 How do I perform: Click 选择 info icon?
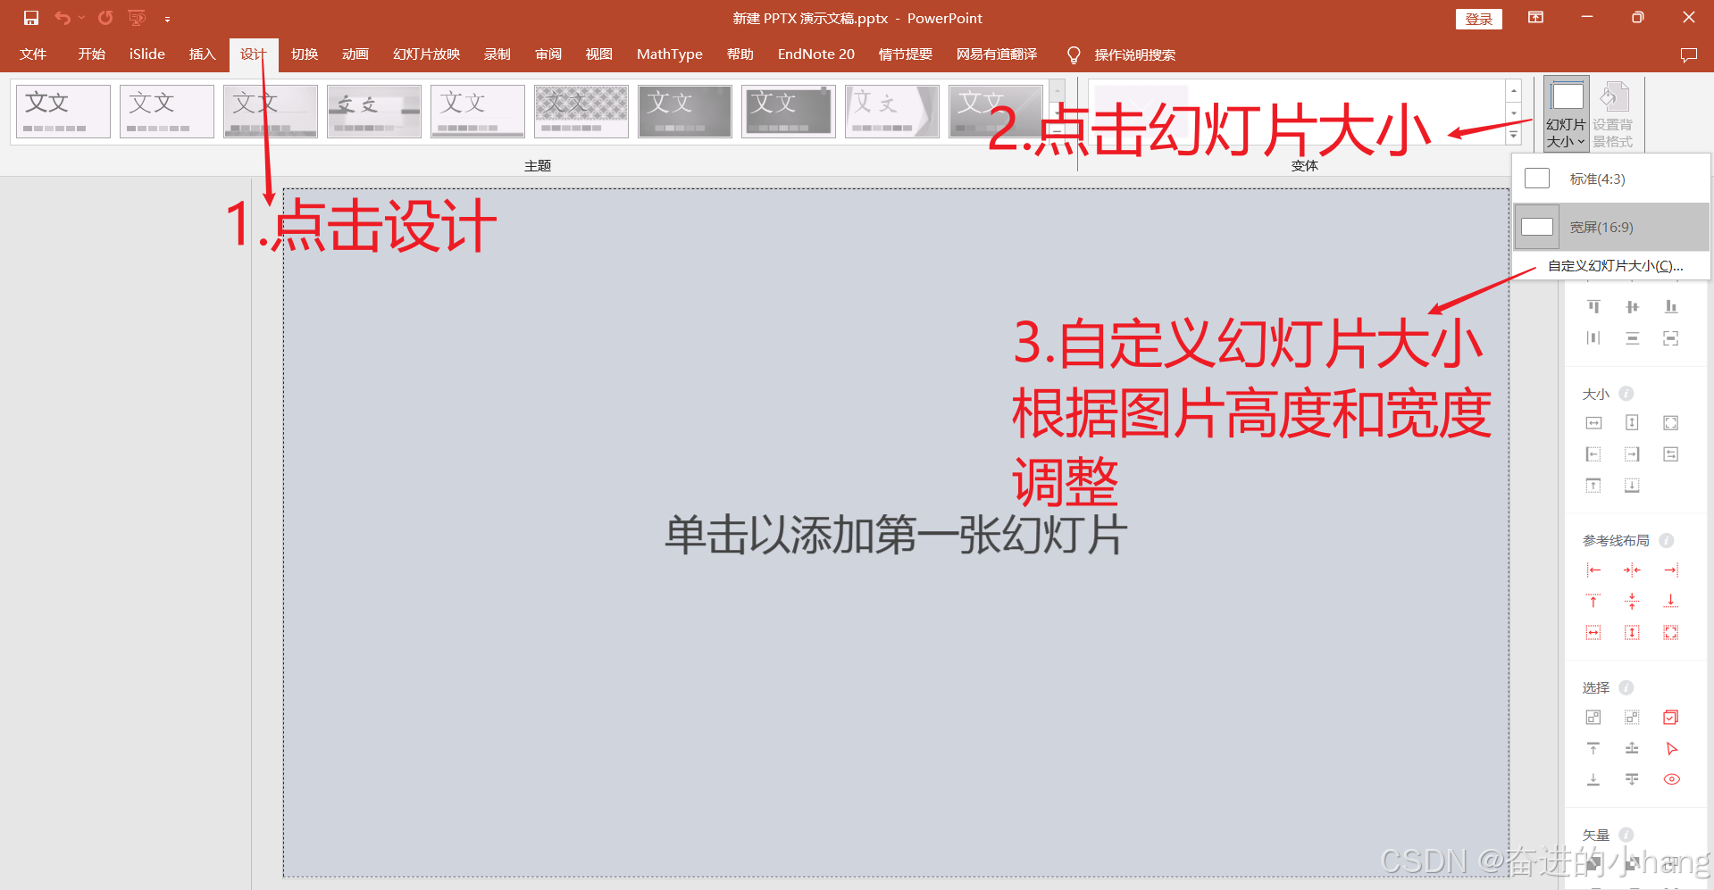1626,687
